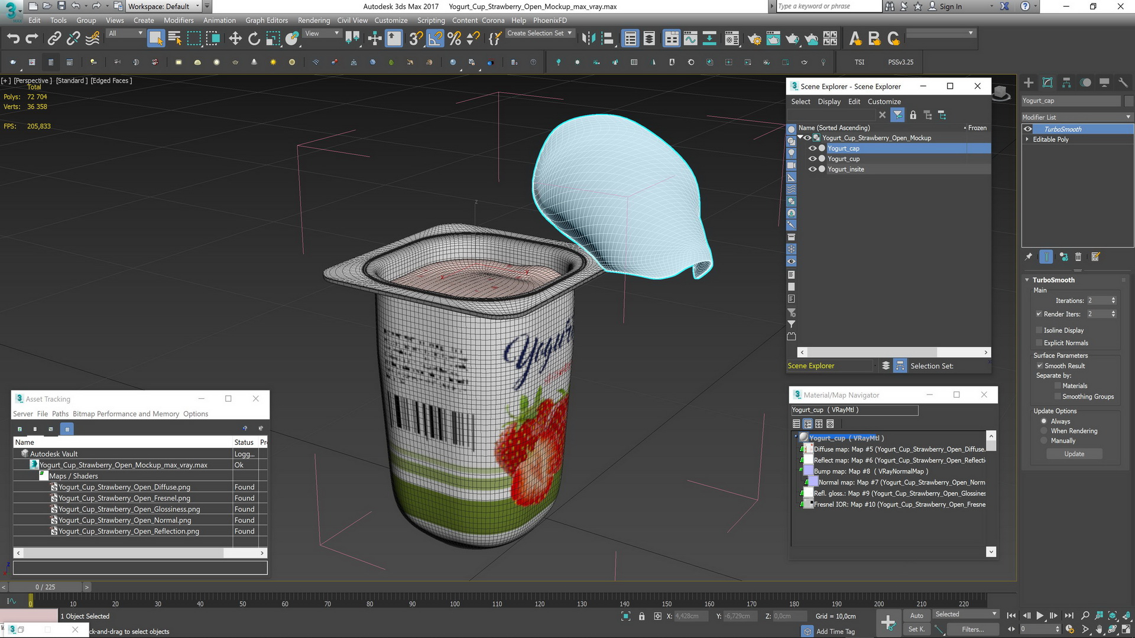
Task: Activate the Select Object tool
Action: pyautogui.click(x=155, y=39)
